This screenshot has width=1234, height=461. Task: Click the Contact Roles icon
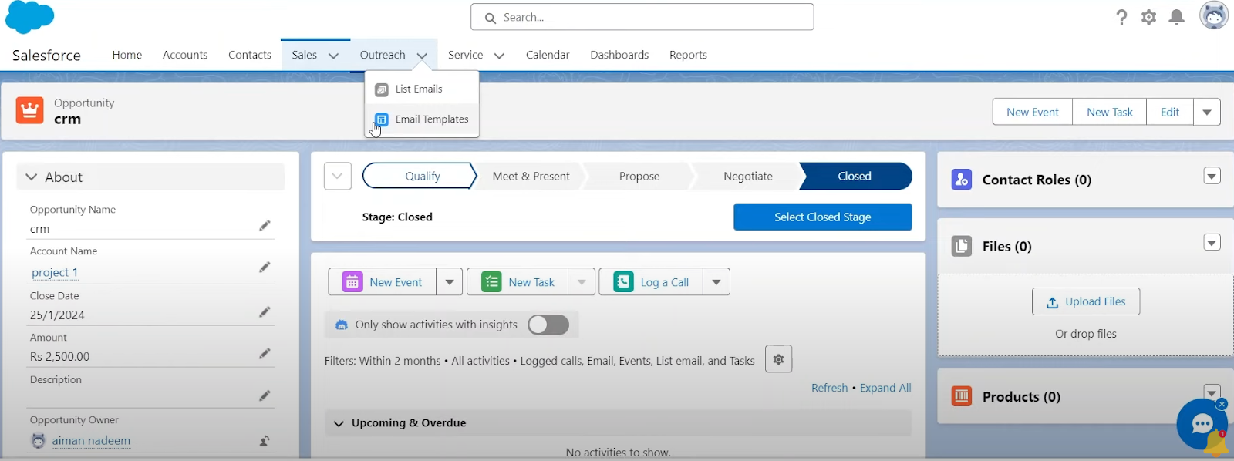pos(962,180)
